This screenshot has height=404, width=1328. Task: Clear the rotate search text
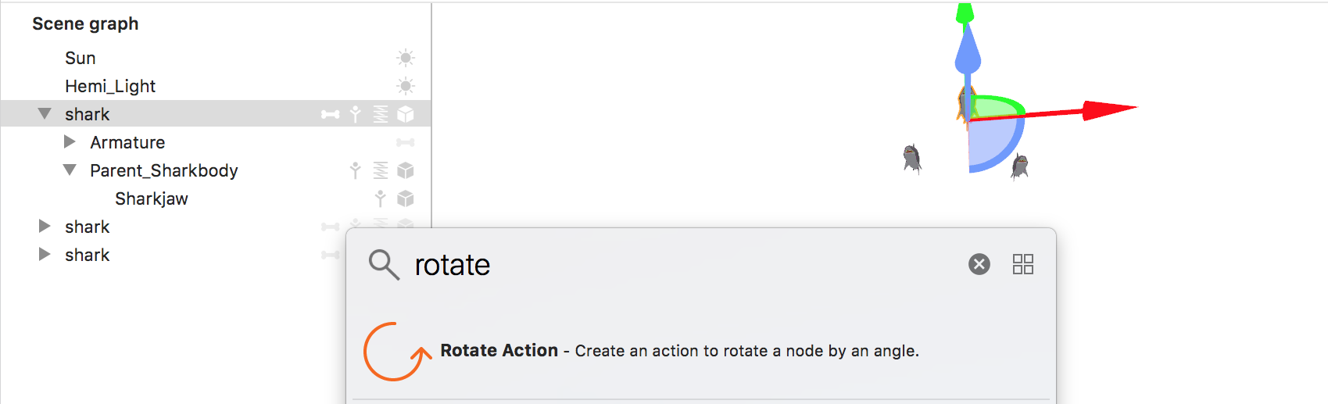979,264
